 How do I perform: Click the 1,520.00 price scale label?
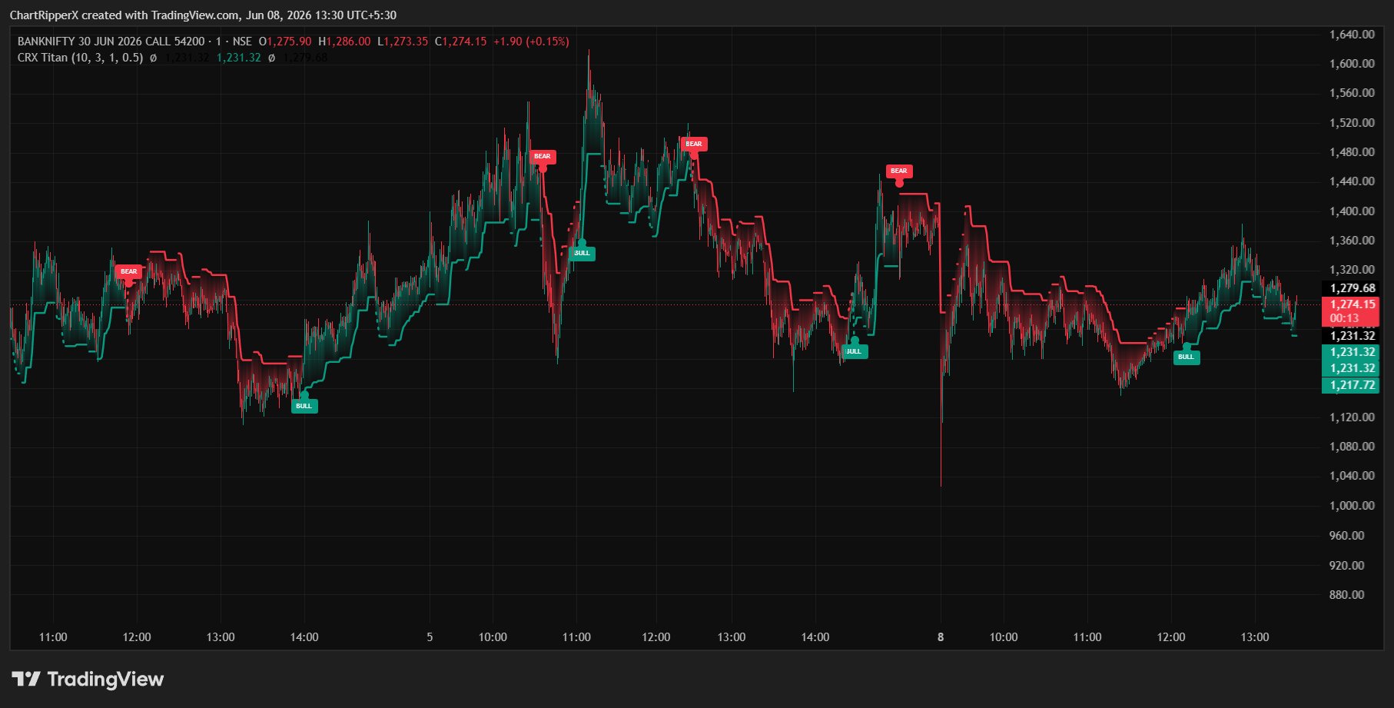click(1352, 123)
